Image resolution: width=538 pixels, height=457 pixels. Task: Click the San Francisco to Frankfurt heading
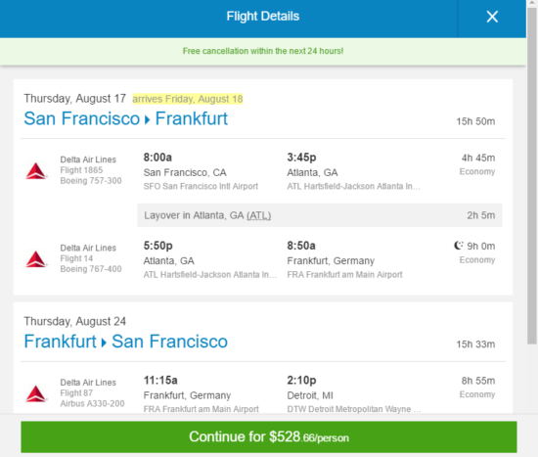125,118
